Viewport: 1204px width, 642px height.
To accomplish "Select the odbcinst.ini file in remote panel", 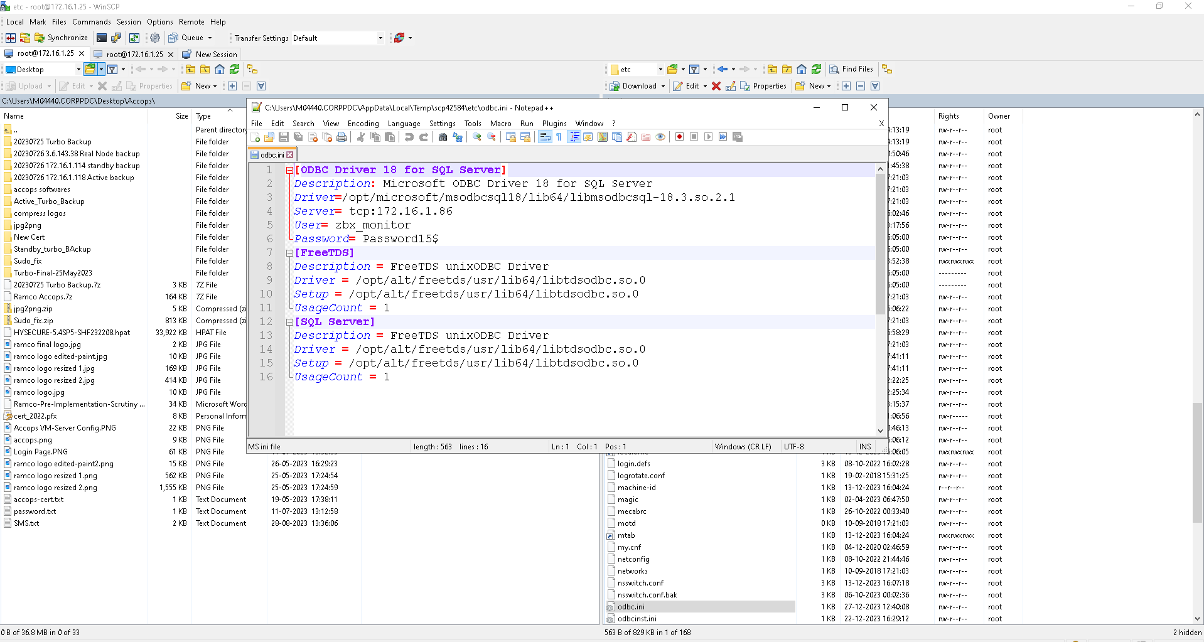I will click(637, 619).
